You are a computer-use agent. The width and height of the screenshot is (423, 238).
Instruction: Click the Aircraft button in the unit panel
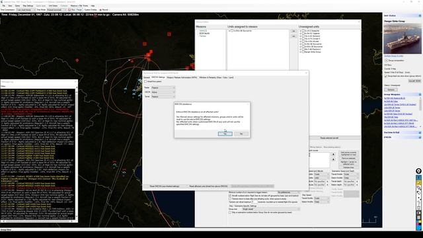click(414, 81)
